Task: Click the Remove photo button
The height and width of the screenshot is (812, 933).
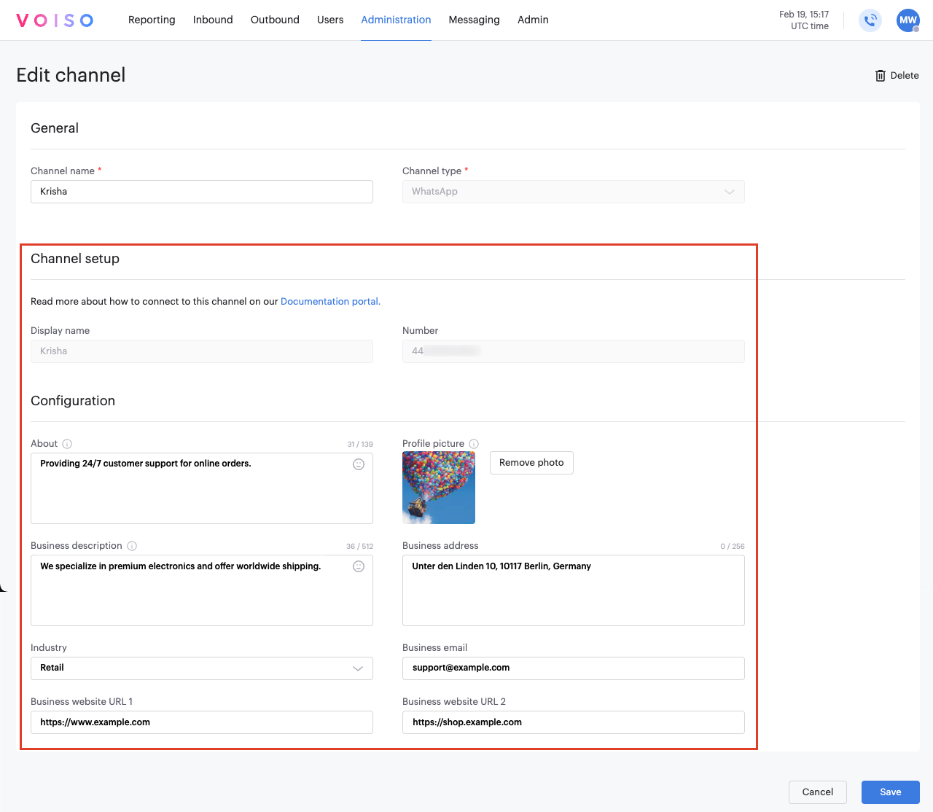Action: pyautogui.click(x=531, y=463)
